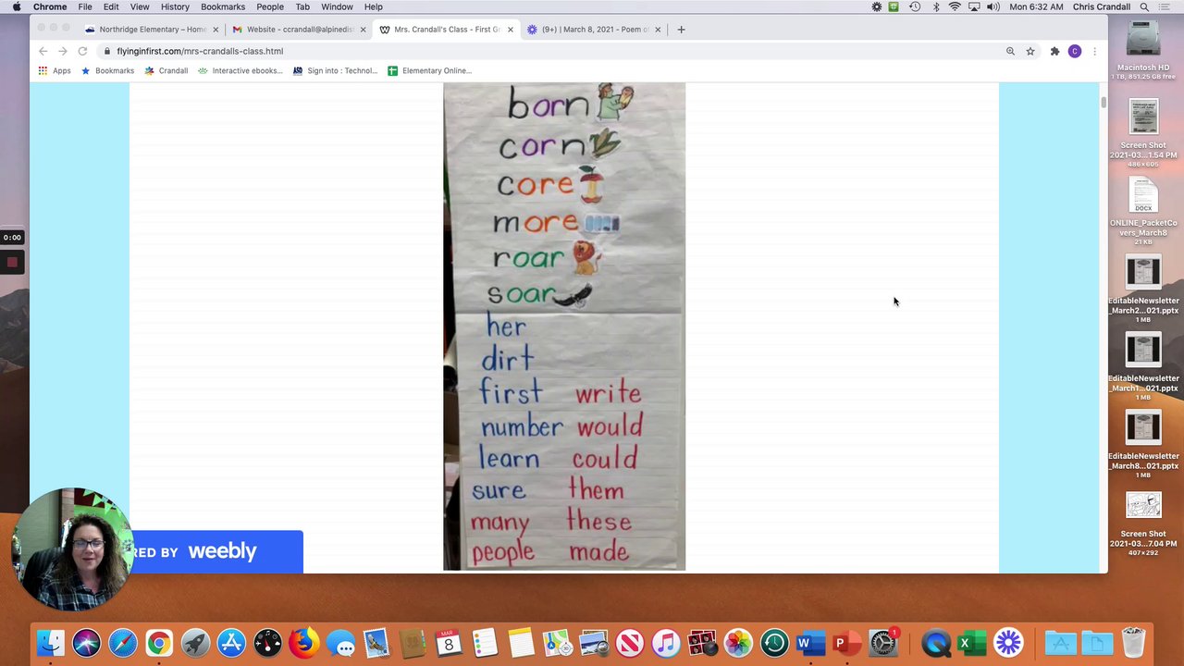1184x666 pixels.
Task: Click the Powered by Weebly banner
Action: [216, 551]
